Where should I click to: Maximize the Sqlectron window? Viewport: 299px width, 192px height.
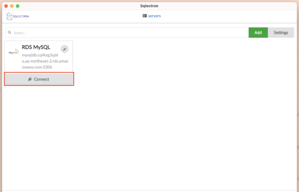pos(18,6)
